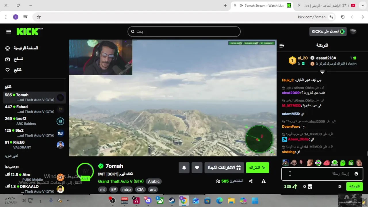The image size is (368, 207).
Task: Share the stream via share icon
Action: (251, 181)
